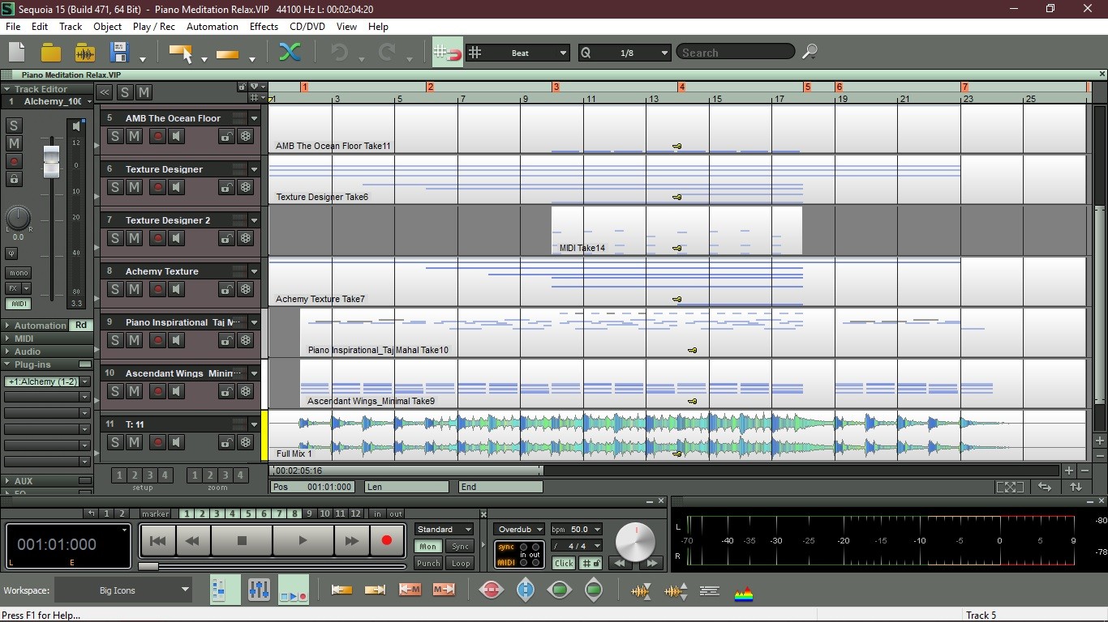The width and height of the screenshot is (1108, 622).
Task: Click the Track Editor volume fader
Action: 51,161
